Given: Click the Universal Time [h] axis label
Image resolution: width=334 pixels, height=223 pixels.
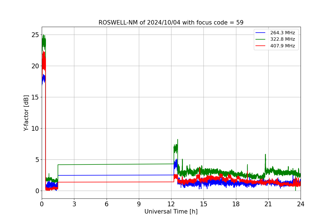Looking at the screenshot, I should 171,212.
